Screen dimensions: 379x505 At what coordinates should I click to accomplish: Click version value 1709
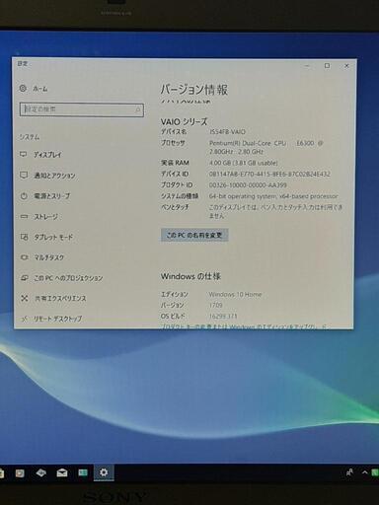(x=216, y=305)
